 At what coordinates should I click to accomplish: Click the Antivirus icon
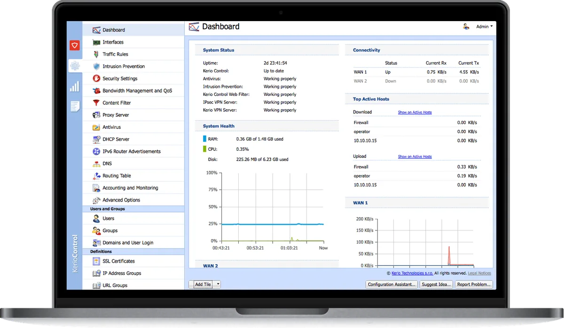tap(96, 127)
